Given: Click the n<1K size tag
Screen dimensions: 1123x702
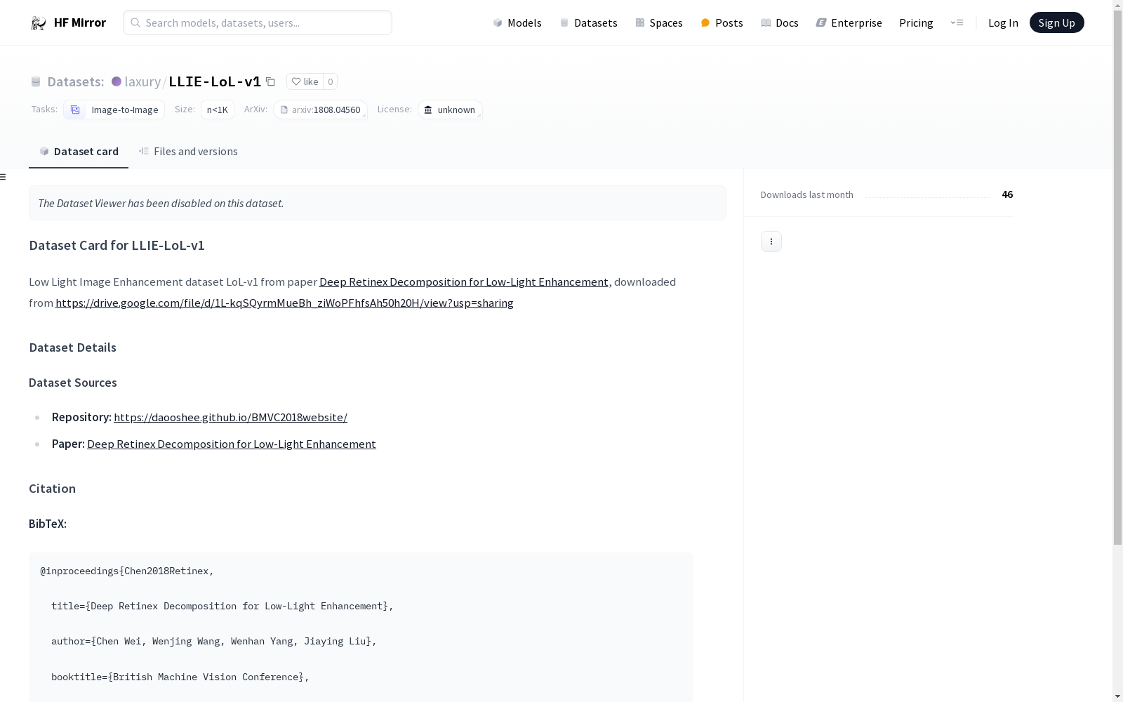Looking at the screenshot, I should (x=218, y=110).
